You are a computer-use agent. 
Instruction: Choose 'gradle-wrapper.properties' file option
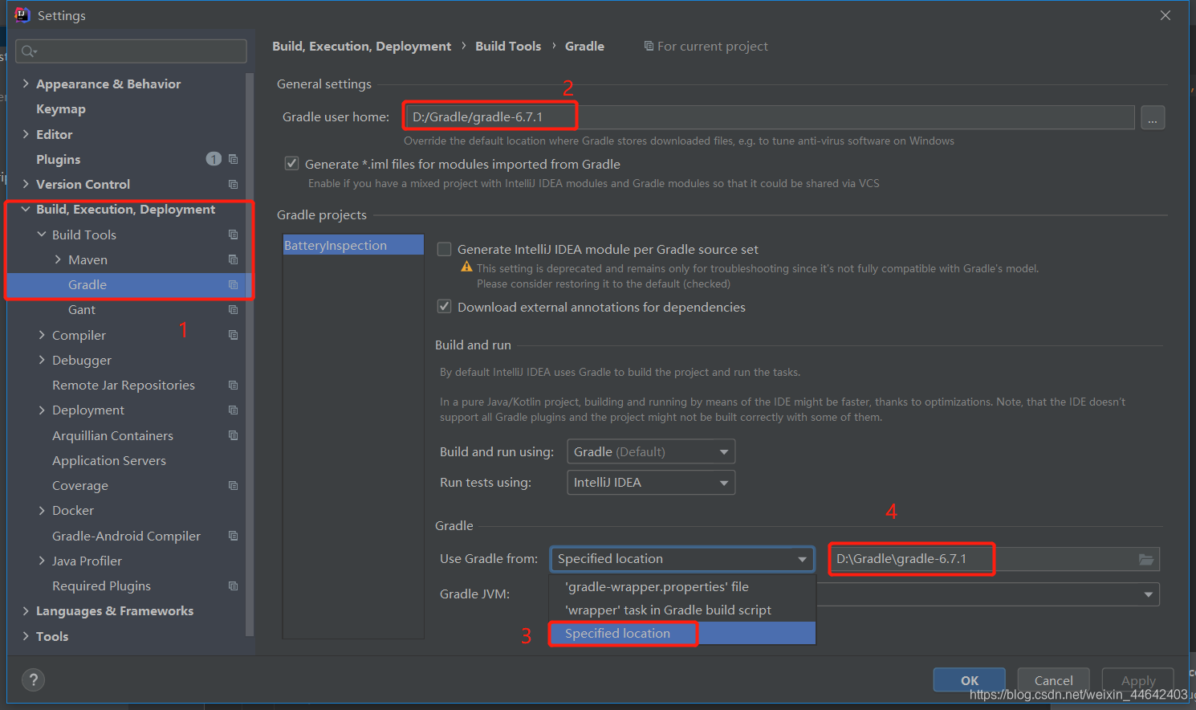point(682,586)
